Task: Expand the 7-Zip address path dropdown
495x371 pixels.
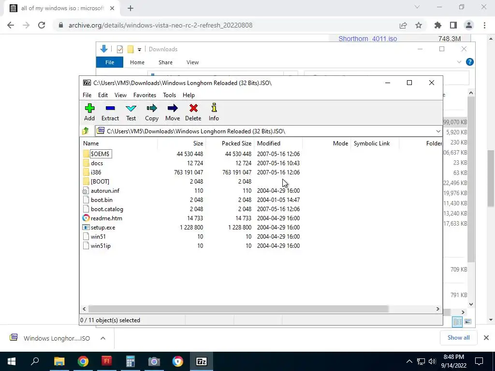Action: tap(438, 131)
